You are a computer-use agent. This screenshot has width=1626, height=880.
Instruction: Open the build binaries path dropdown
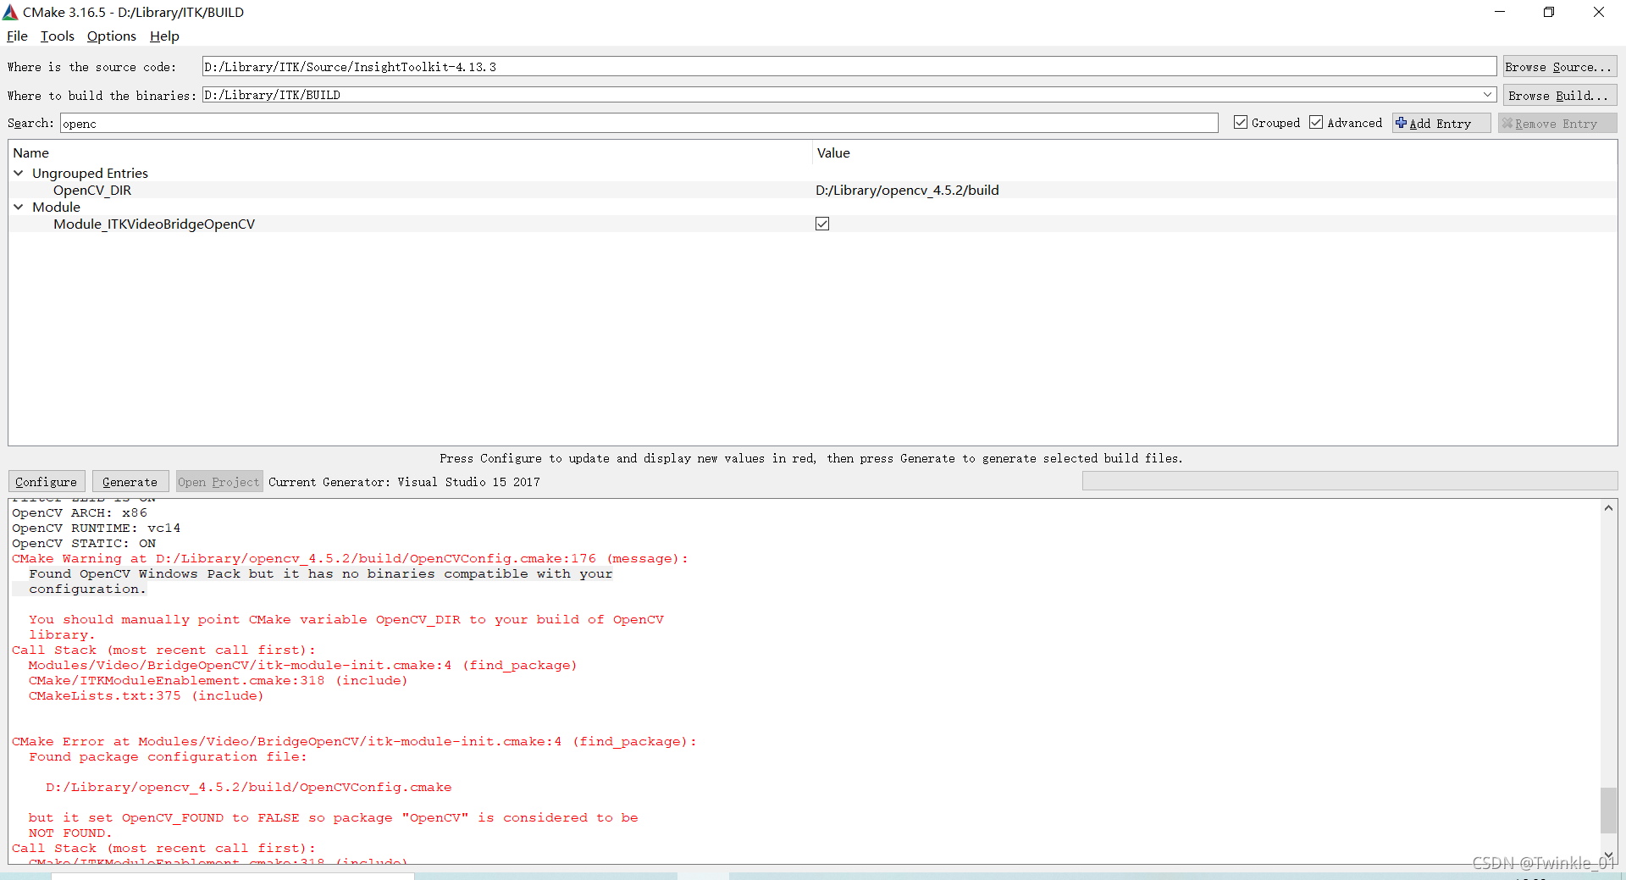[x=1488, y=95]
